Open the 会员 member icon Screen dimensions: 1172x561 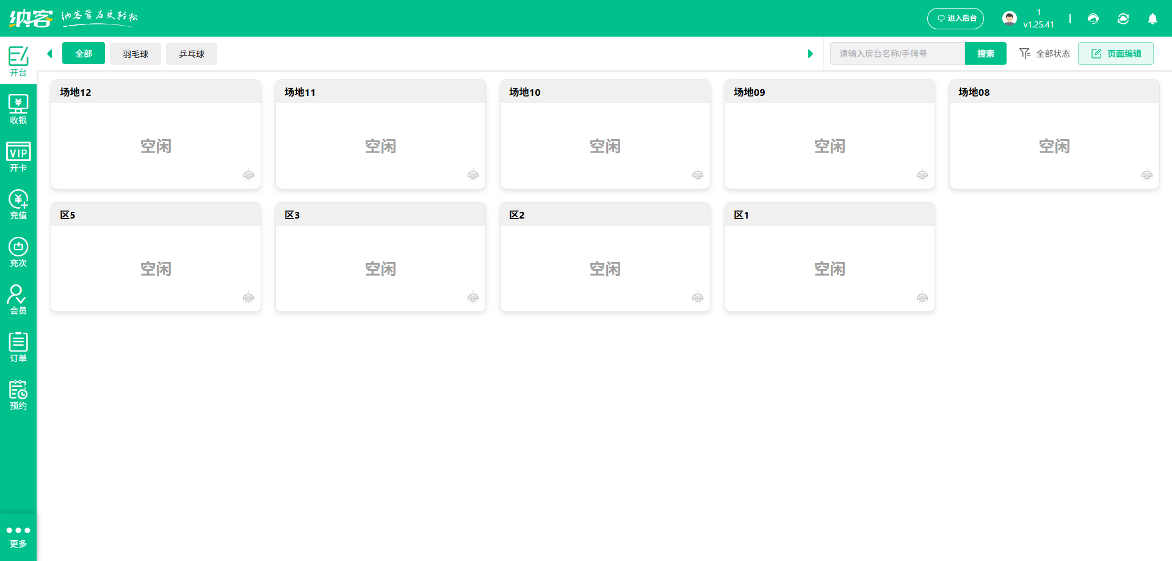18,300
